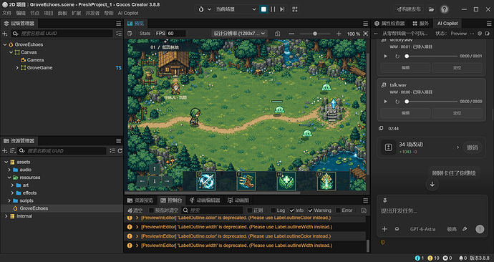This screenshot has height=262, width=494.
Task: Select the Camera node
Action: pyautogui.click(x=35, y=60)
